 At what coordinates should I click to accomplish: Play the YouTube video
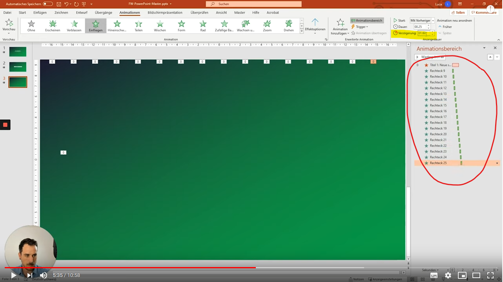point(14,275)
